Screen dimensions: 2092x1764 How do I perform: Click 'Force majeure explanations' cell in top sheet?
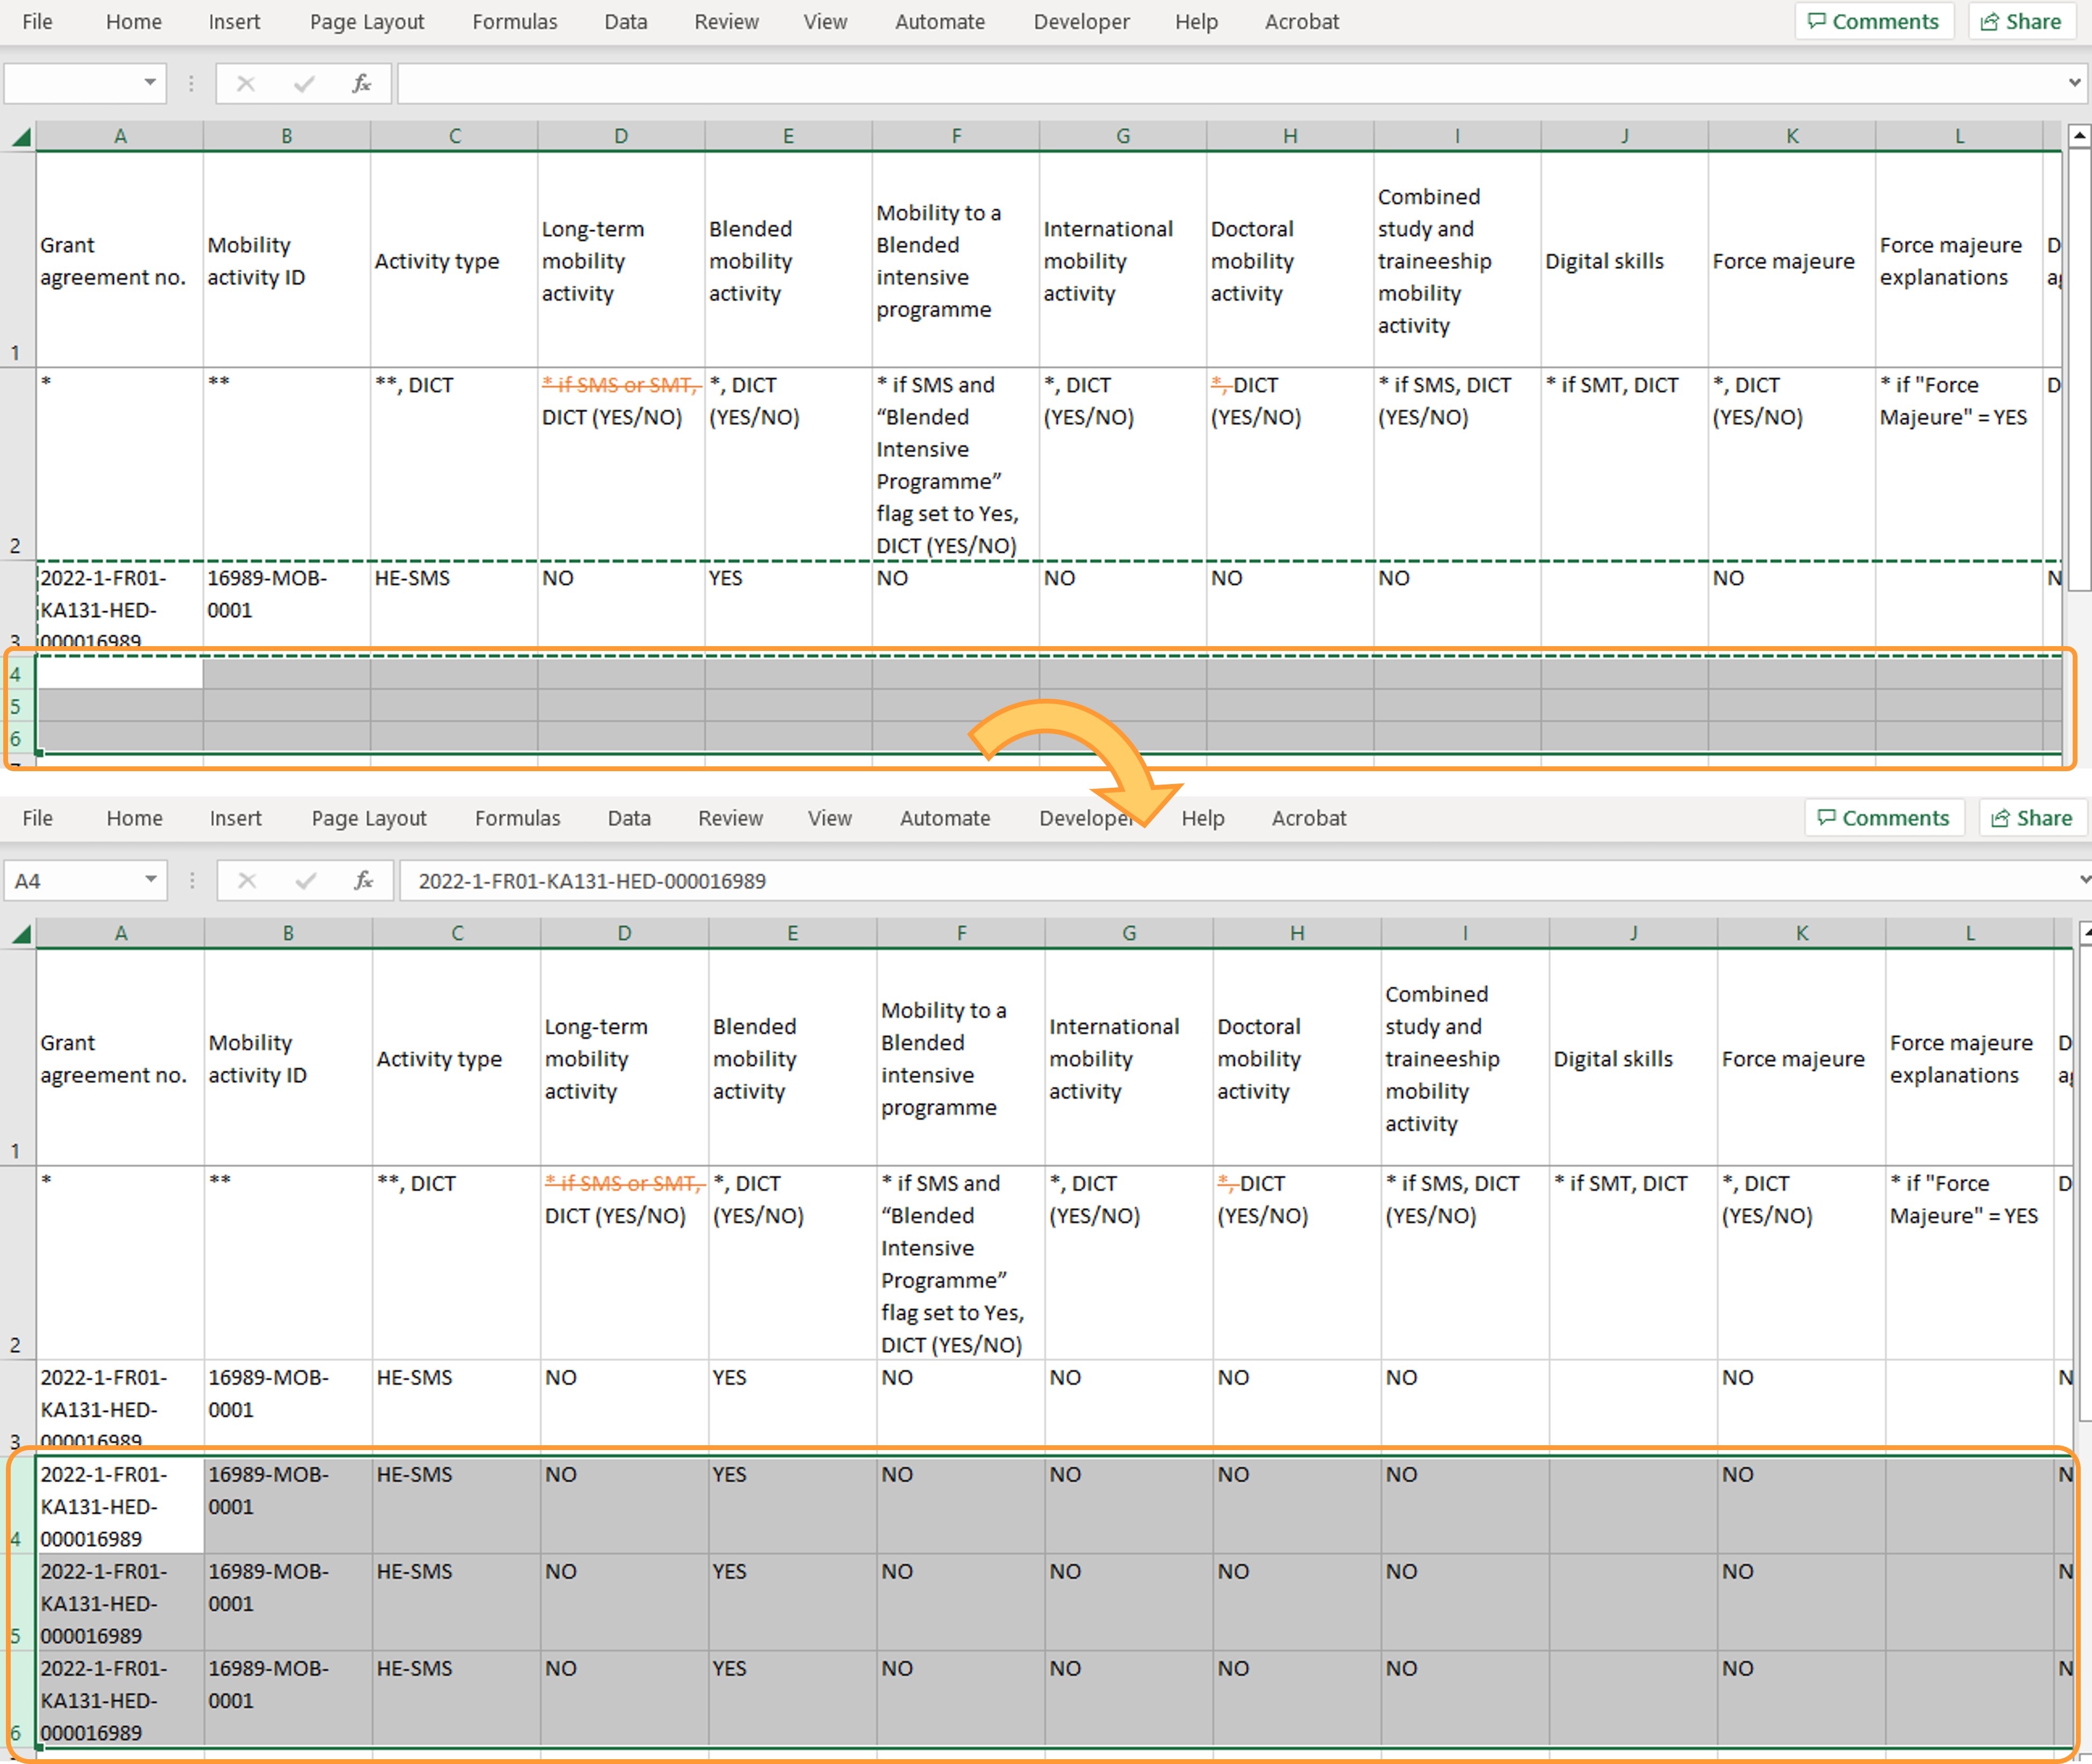pos(1959,260)
